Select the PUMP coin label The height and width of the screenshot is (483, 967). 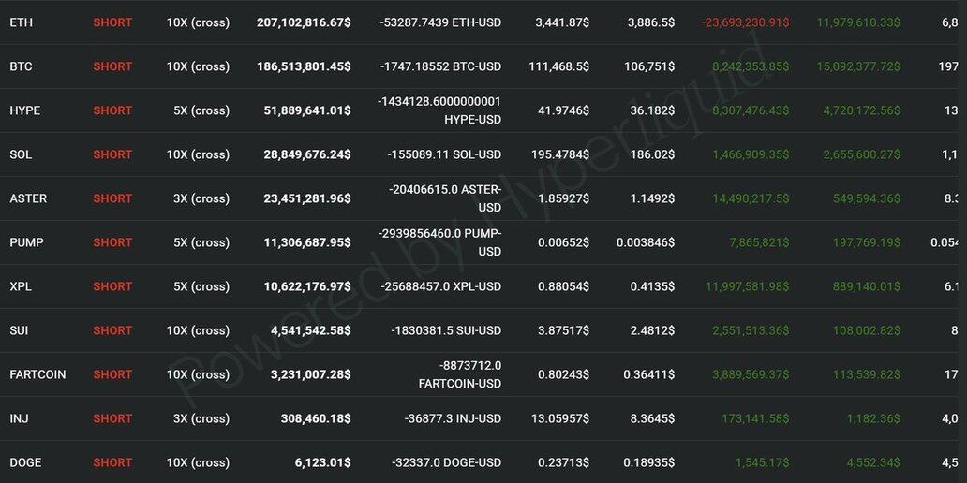(26, 242)
